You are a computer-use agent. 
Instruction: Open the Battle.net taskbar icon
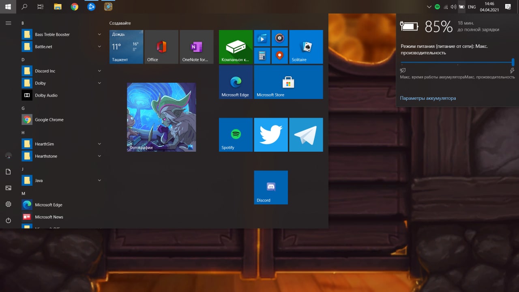point(91,6)
